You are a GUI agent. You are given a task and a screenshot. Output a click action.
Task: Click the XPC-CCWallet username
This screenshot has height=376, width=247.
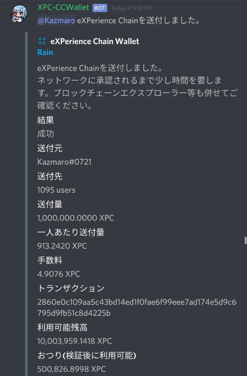[x=63, y=8]
